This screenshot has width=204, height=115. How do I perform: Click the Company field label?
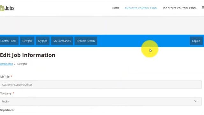coord(6,93)
